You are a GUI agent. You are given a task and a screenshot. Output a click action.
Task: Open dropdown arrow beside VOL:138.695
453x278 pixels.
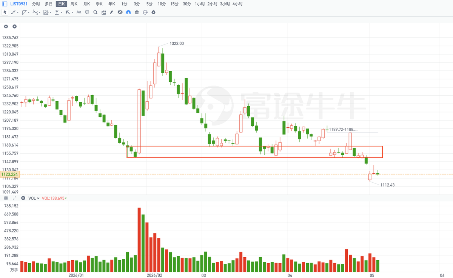[66, 198]
